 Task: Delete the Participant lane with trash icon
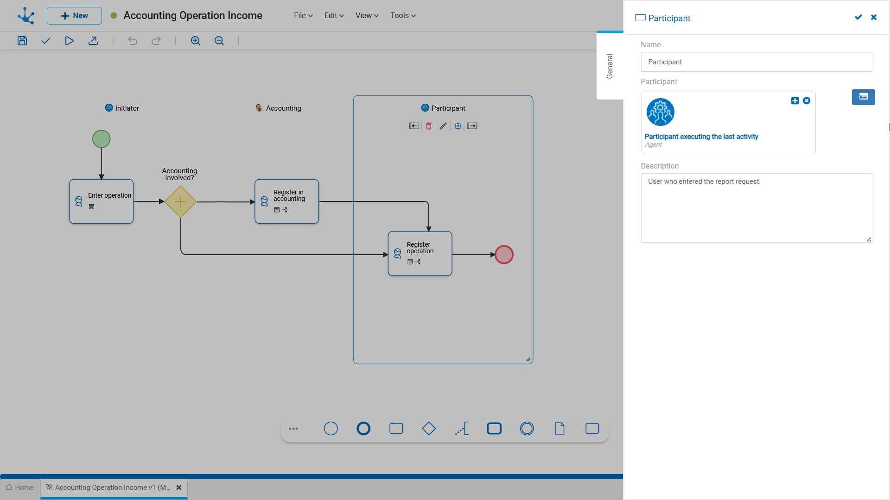tap(429, 126)
